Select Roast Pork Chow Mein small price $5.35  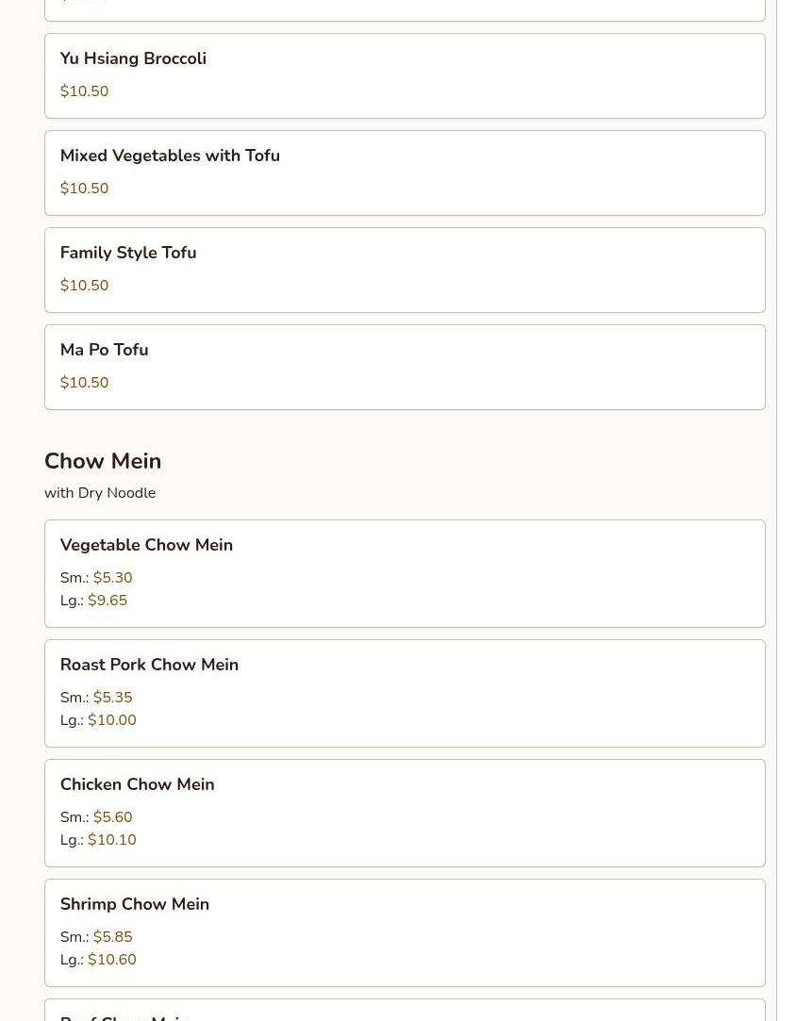[112, 698]
